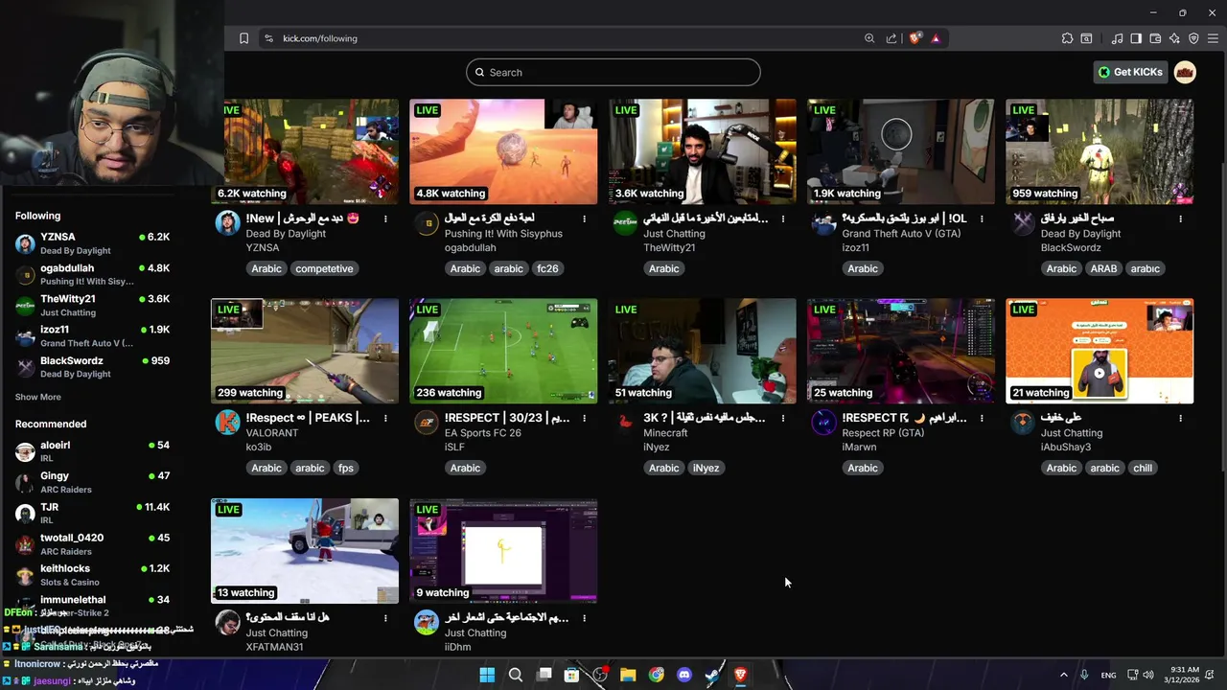
Task: Click Grand Theft Auto V (GTA) category link
Action: click(901, 234)
